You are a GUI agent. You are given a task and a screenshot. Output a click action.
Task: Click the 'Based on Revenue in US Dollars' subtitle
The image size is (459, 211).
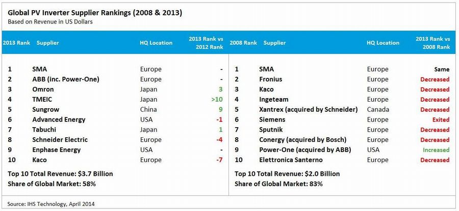click(x=52, y=22)
